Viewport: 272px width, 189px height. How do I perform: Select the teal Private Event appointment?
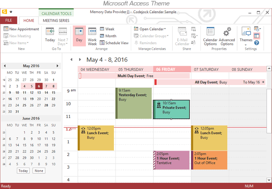[x=171, y=109]
